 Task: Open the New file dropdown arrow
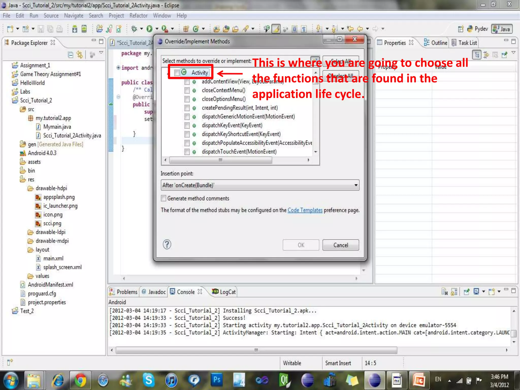click(18, 29)
